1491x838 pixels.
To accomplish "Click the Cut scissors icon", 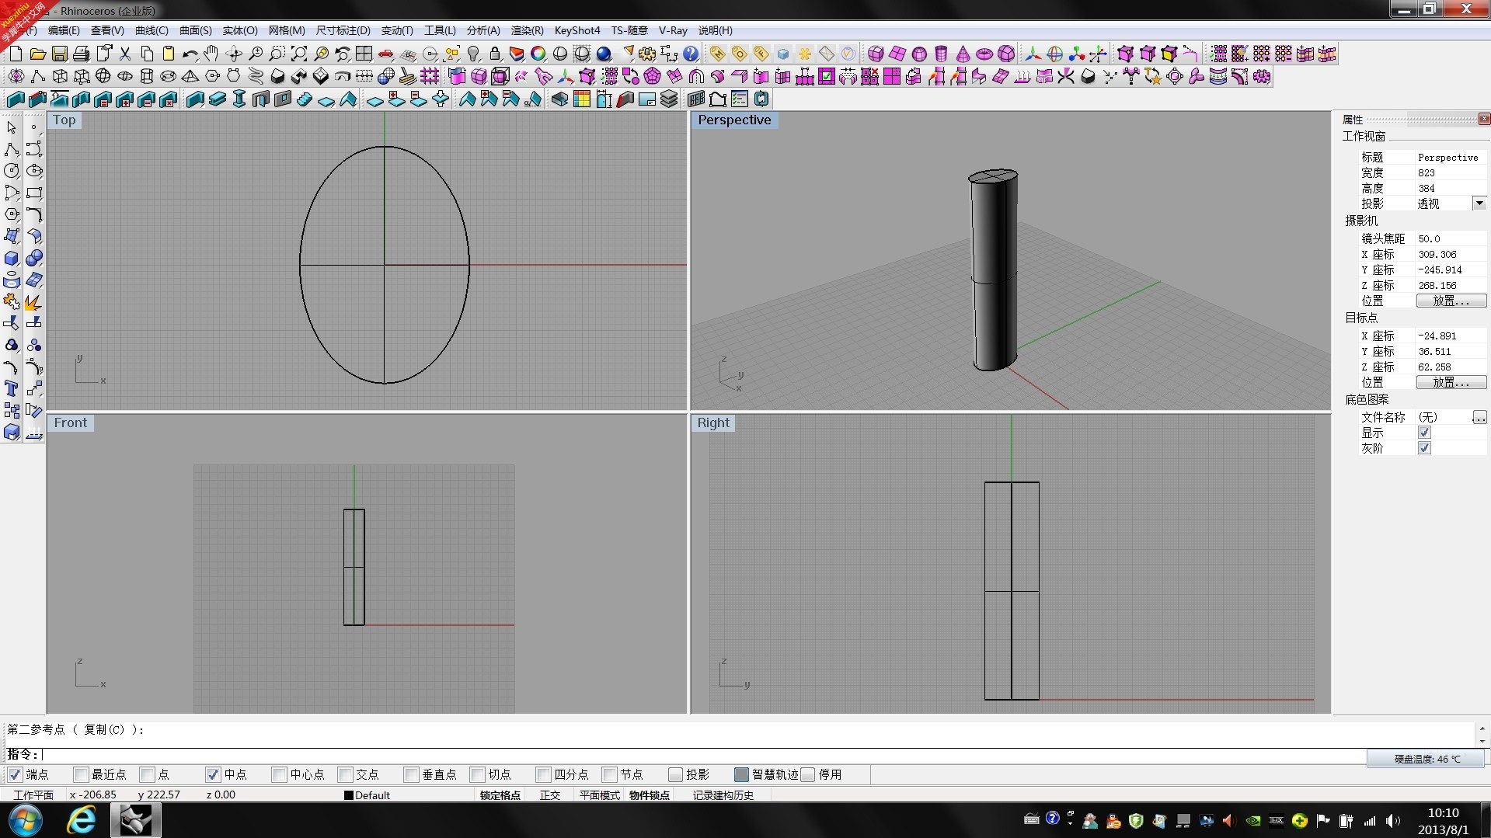I will (124, 54).
